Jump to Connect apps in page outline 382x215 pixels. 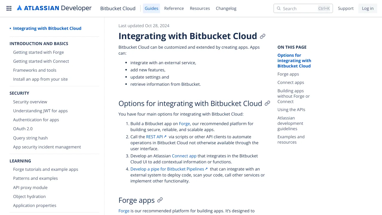(291, 82)
